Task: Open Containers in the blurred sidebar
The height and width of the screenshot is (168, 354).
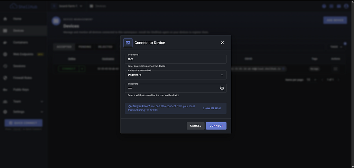Action: 24,43
